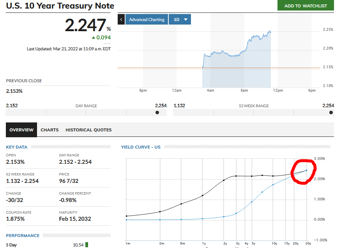Click the 8am label on the intraday chart
The height and width of the screenshot is (248, 341).
pos(244,90)
